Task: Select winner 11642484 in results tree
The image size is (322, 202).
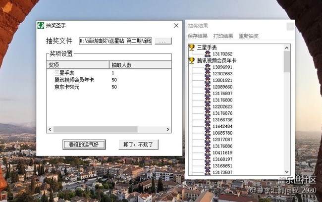Action: tap(222, 126)
